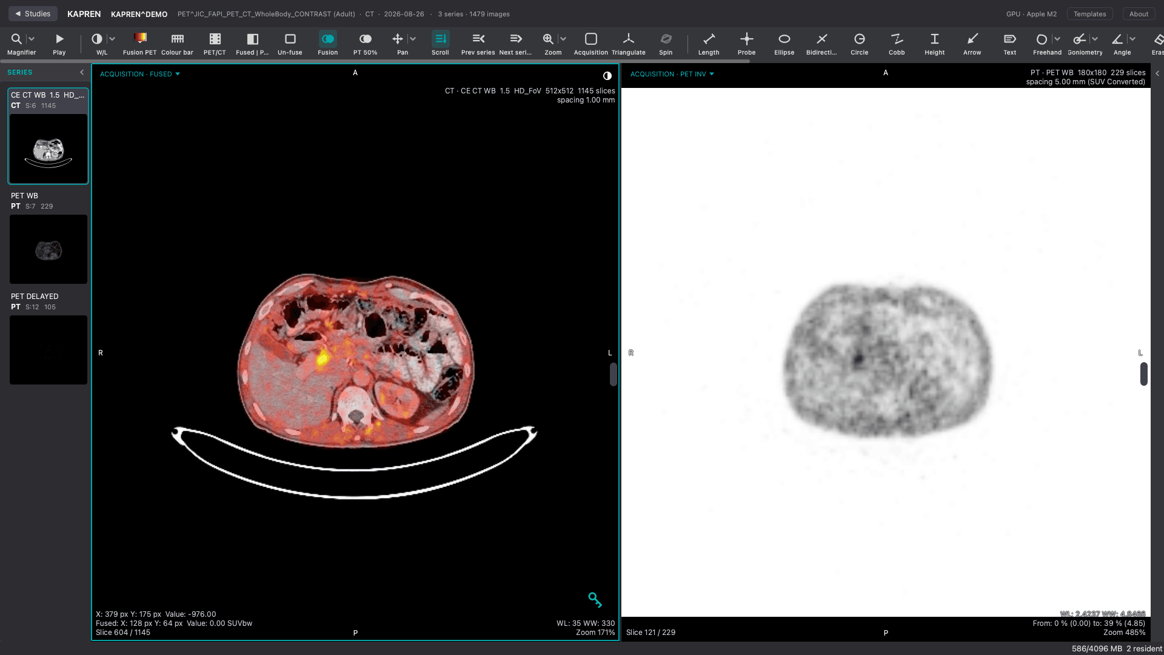Viewport: 1164px width, 655px height.
Task: Click the PET viewport slice scrollbar
Action: tap(1144, 374)
